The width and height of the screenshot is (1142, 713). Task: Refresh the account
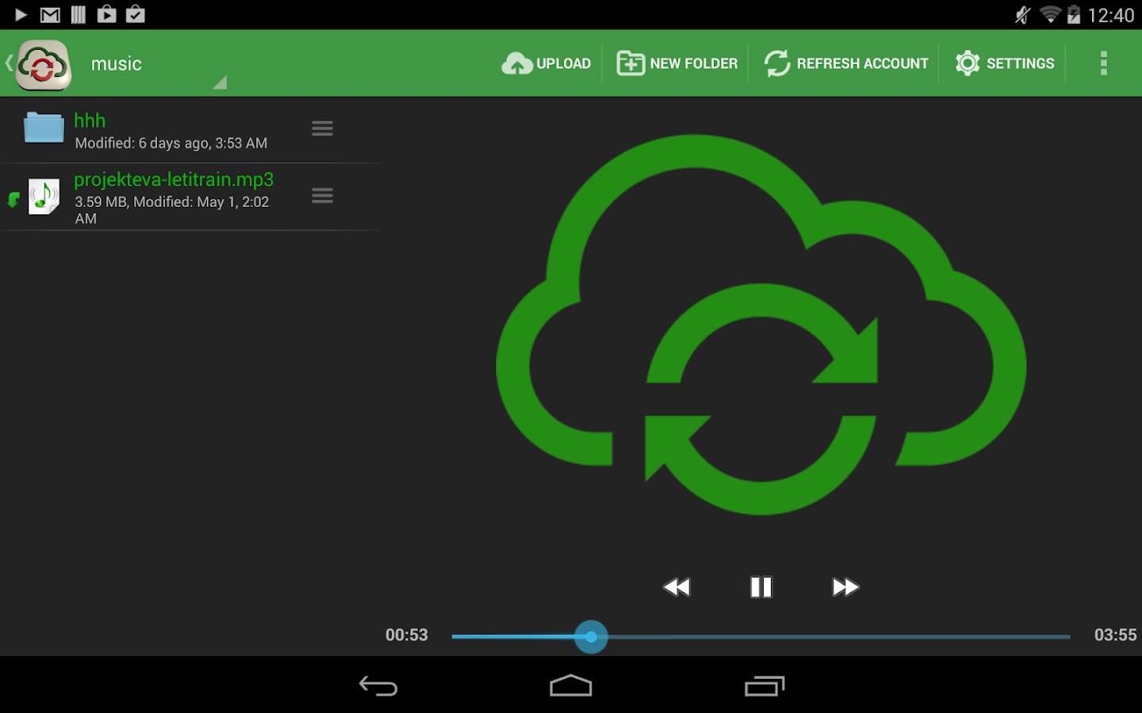coord(846,63)
